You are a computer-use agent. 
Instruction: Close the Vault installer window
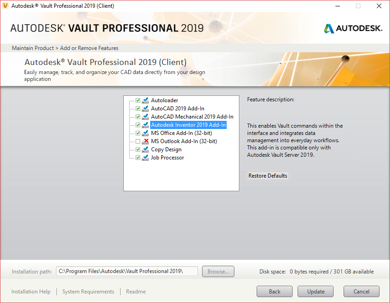coord(379,6)
